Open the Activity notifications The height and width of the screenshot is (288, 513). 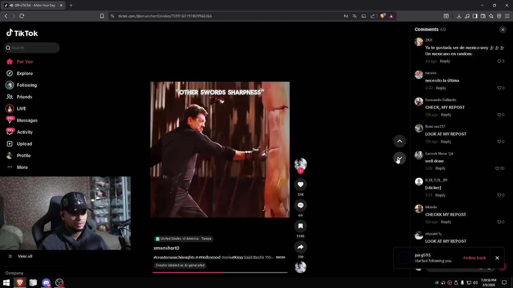point(24,132)
